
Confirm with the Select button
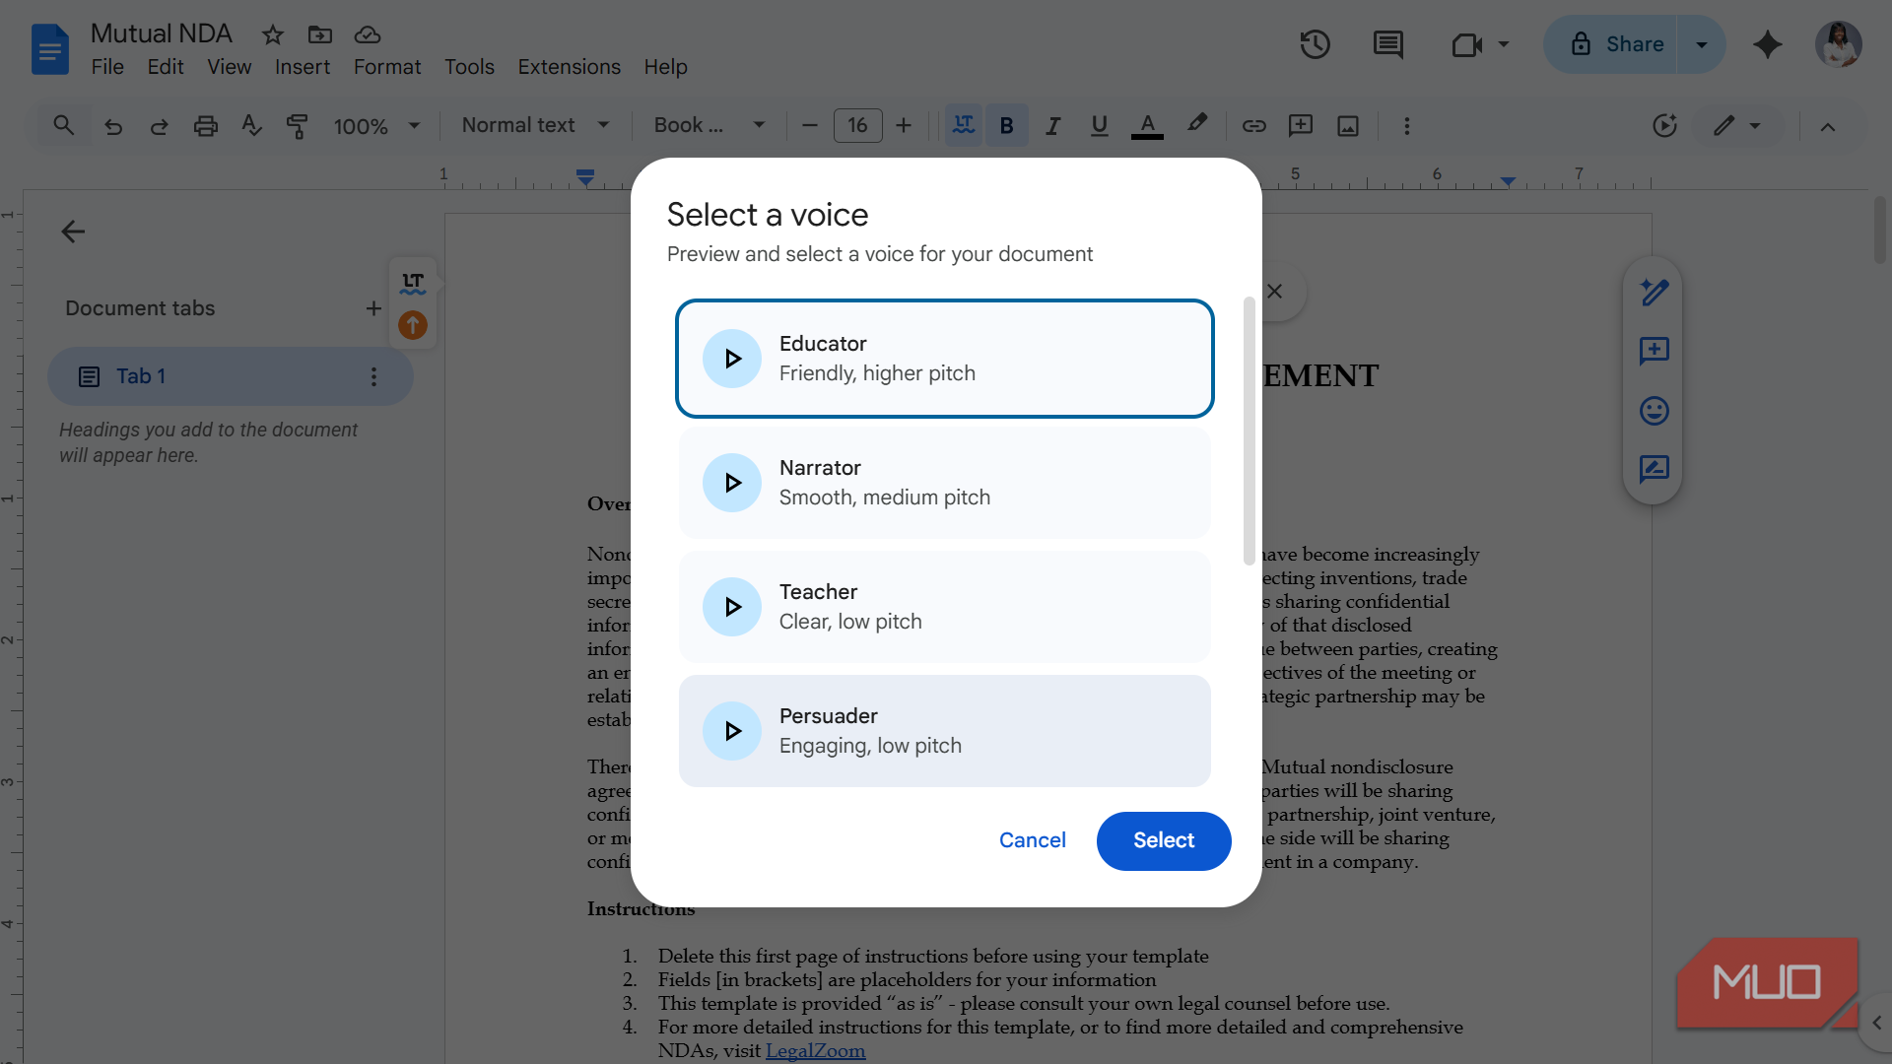tap(1163, 840)
